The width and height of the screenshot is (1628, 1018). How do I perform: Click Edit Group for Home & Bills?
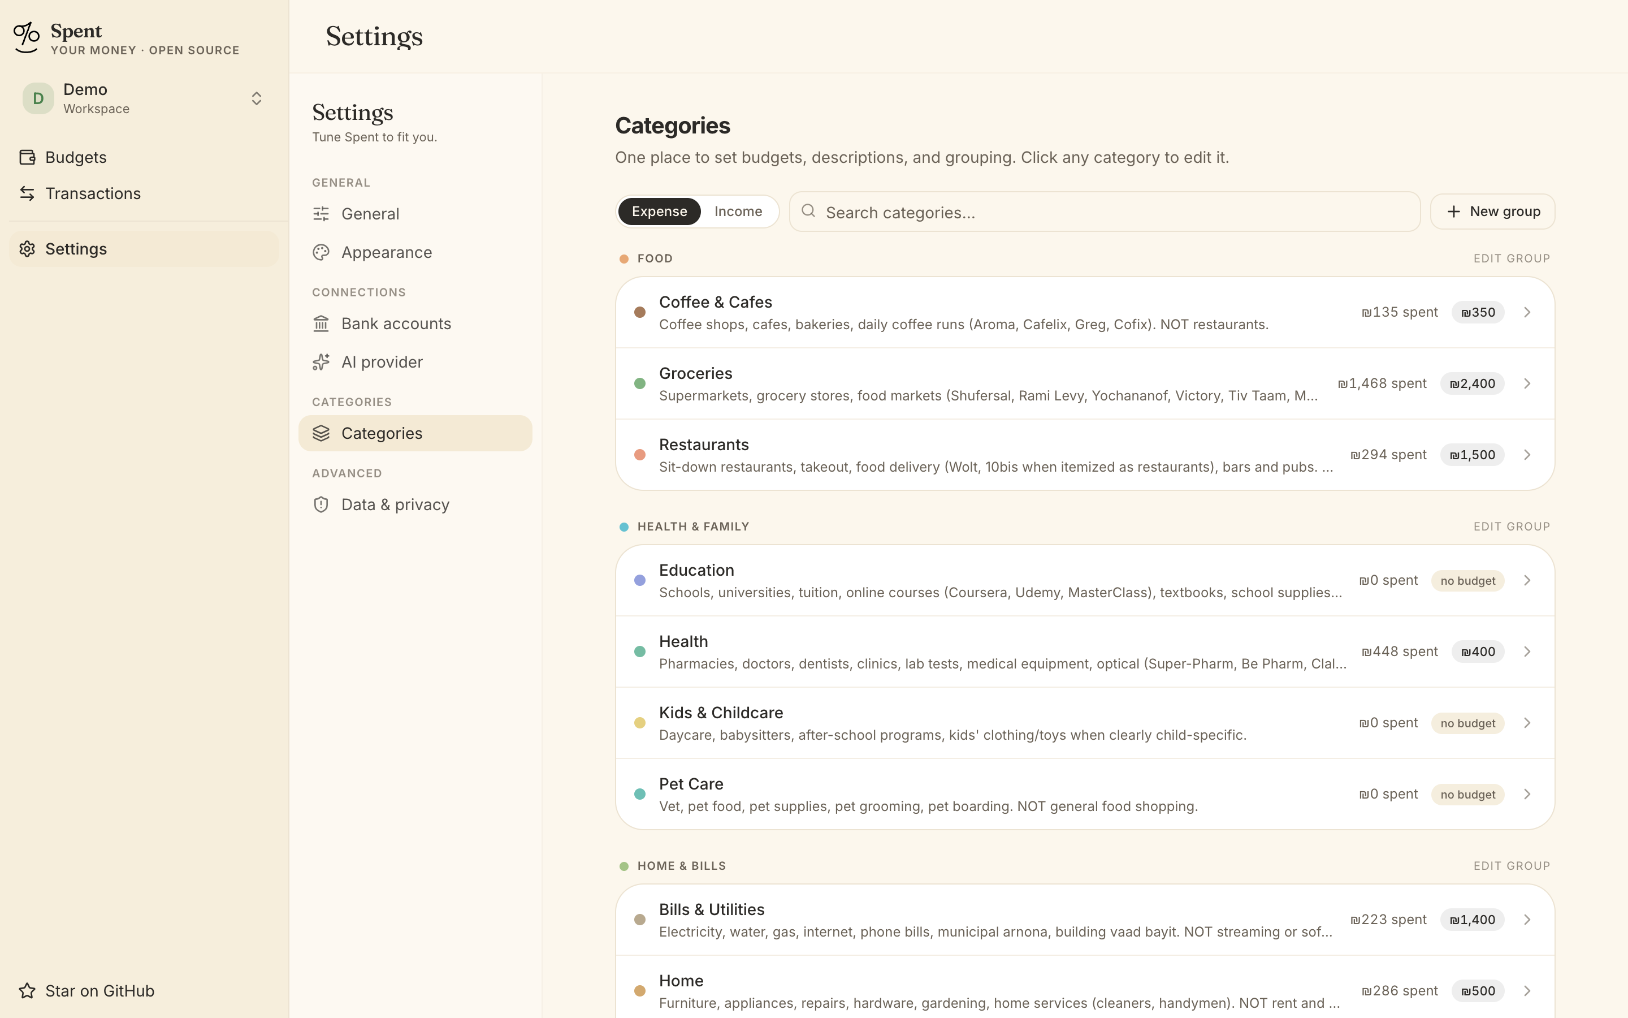tap(1512, 866)
